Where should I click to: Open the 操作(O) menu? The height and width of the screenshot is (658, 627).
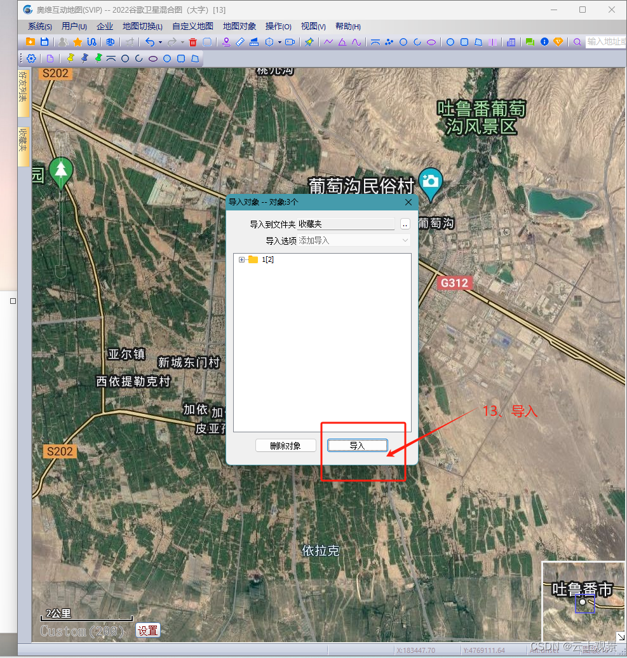pyautogui.click(x=278, y=27)
